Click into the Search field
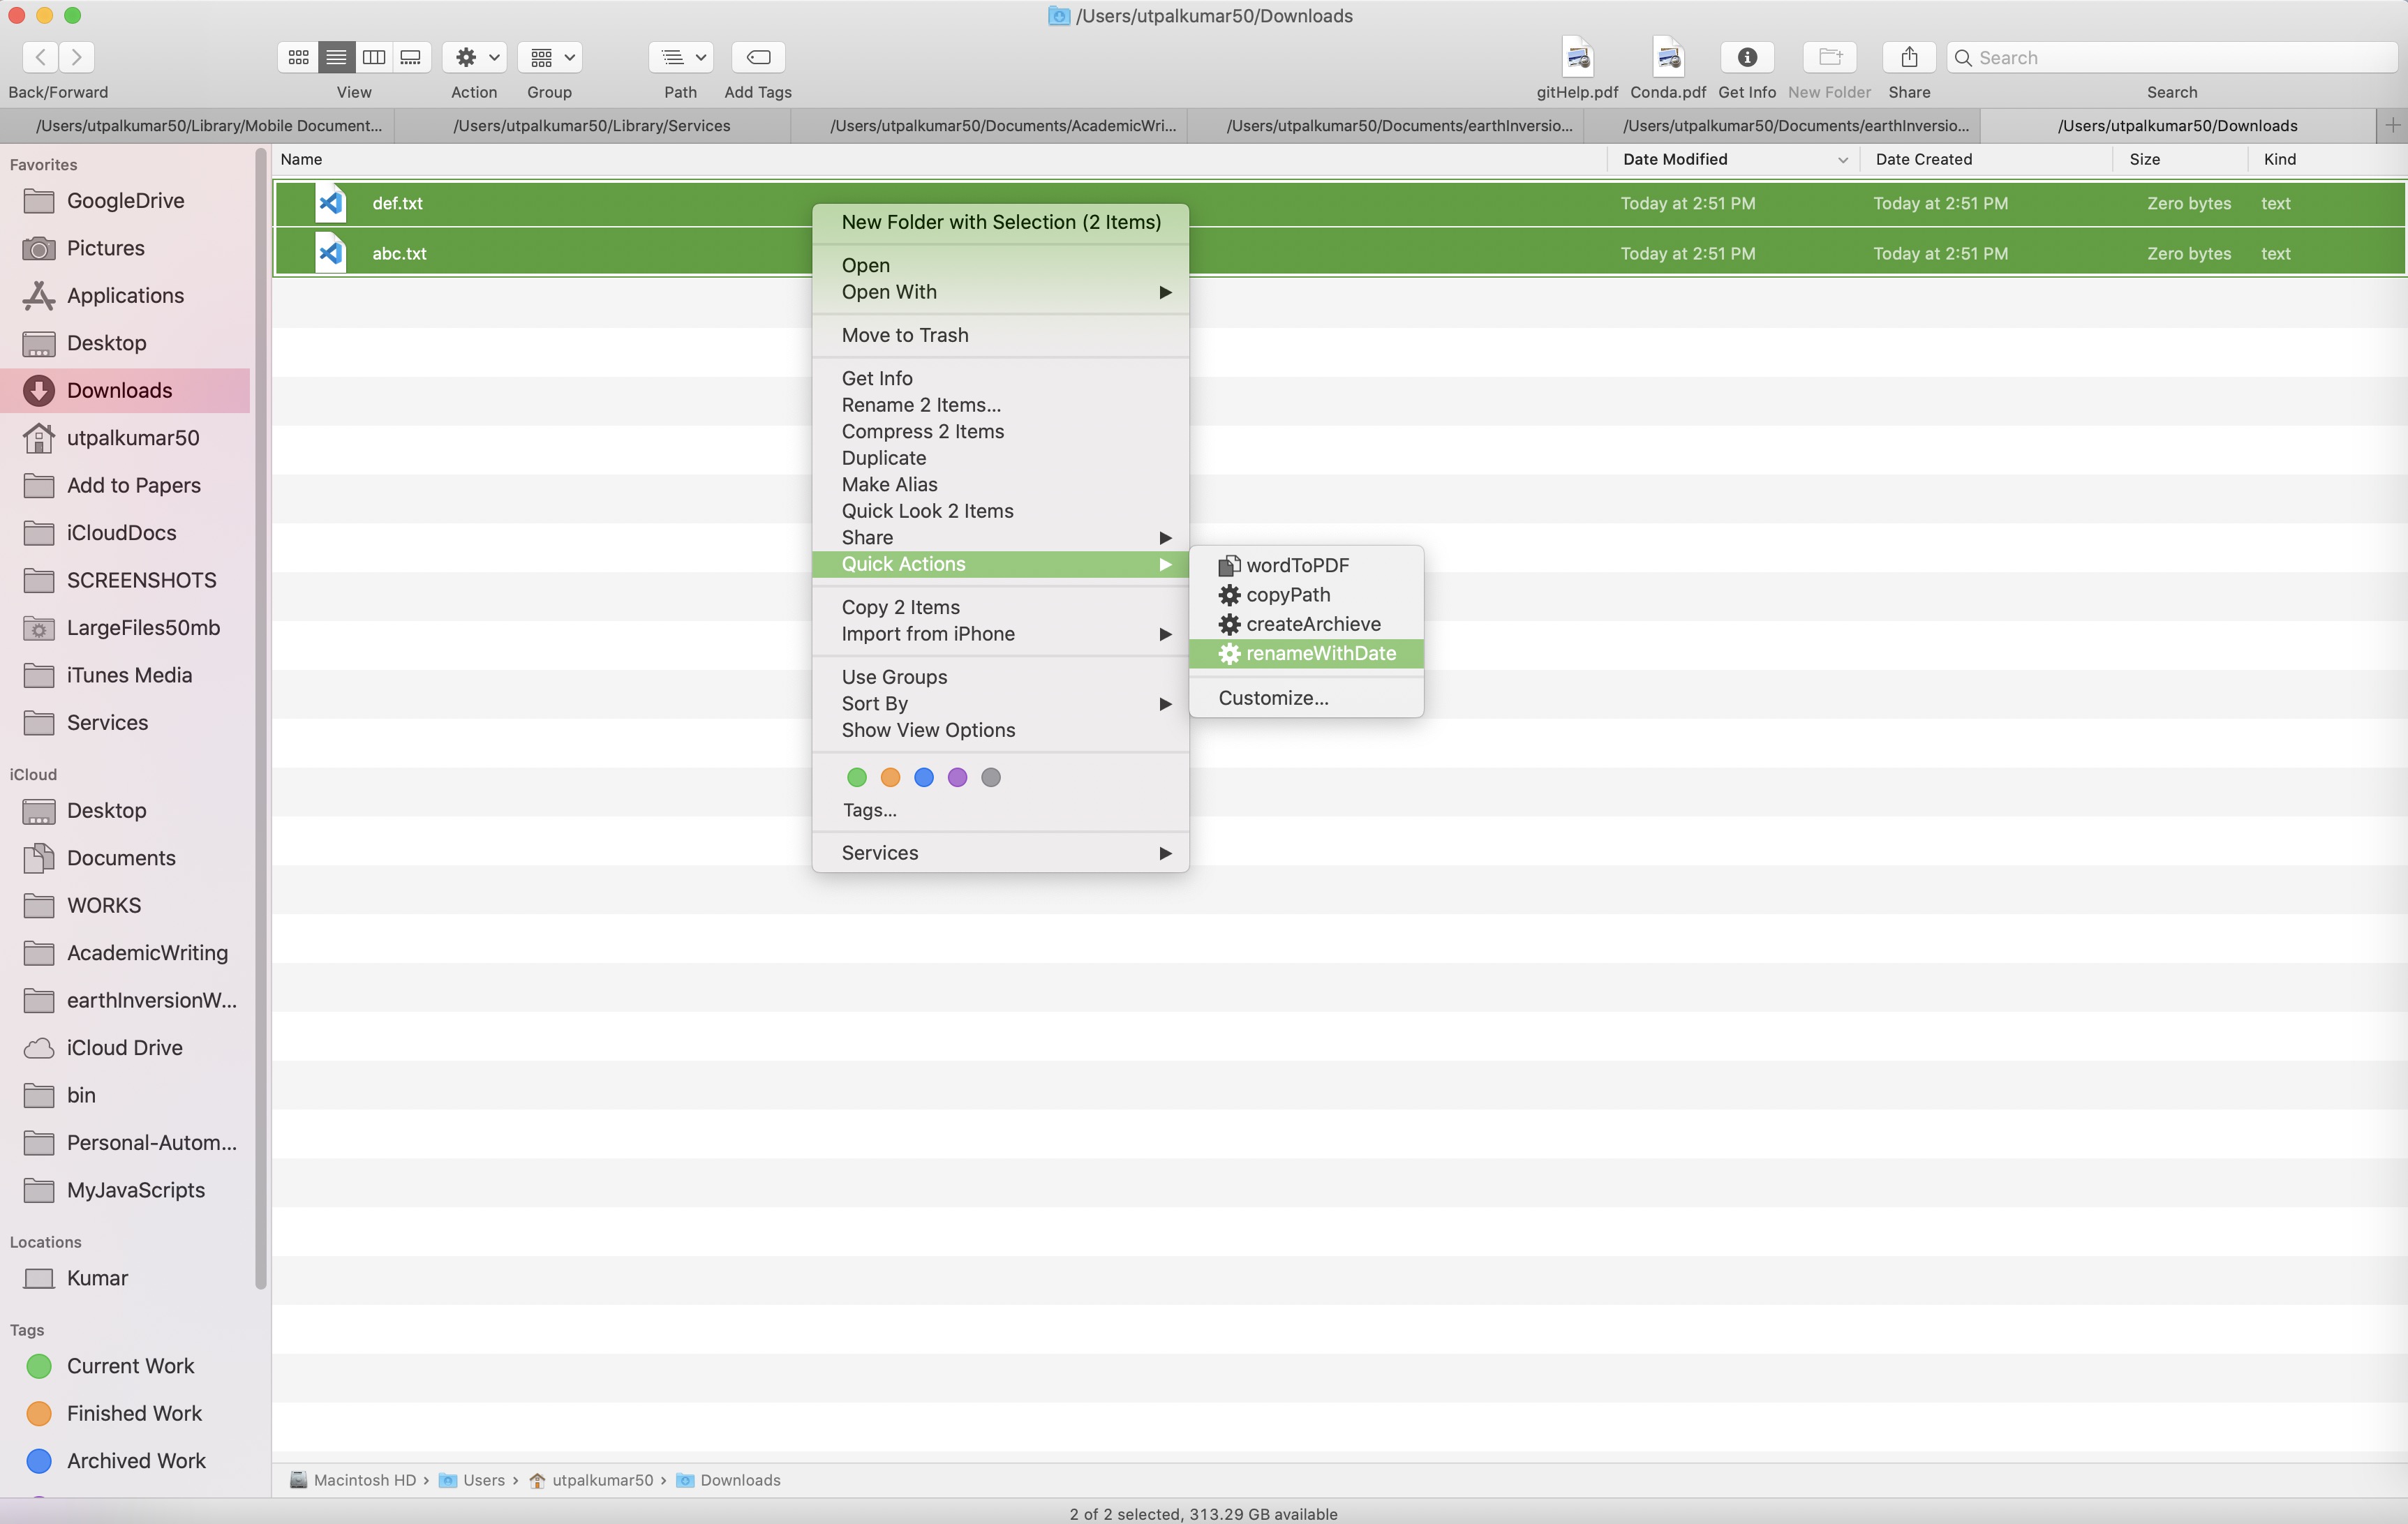 tap(2180, 57)
